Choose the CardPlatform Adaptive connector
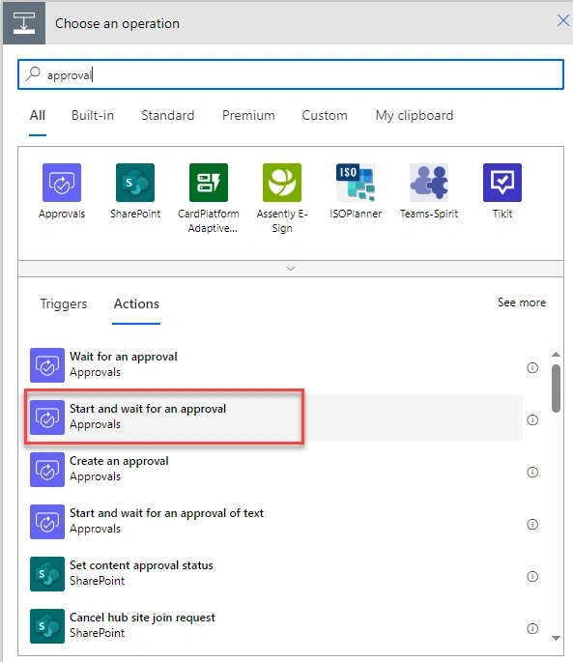 coord(209,183)
